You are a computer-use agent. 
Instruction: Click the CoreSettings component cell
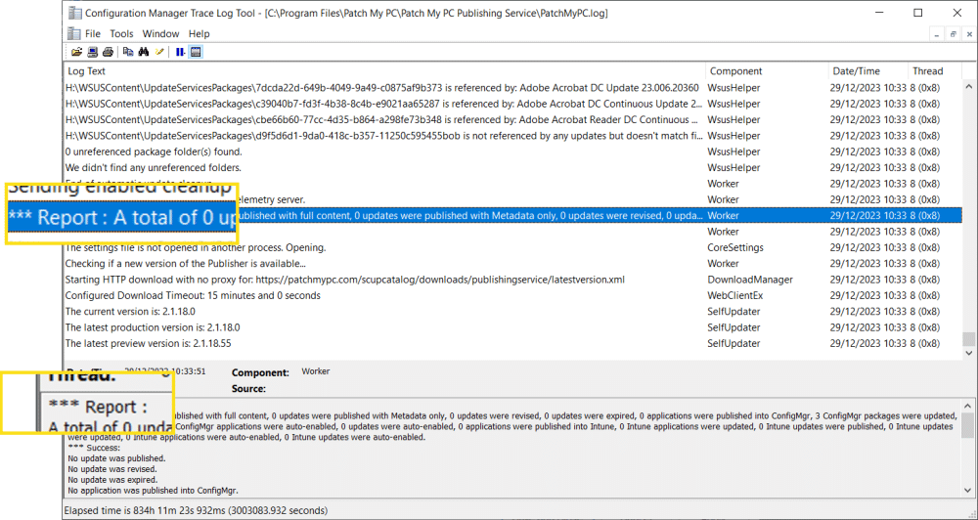click(735, 247)
